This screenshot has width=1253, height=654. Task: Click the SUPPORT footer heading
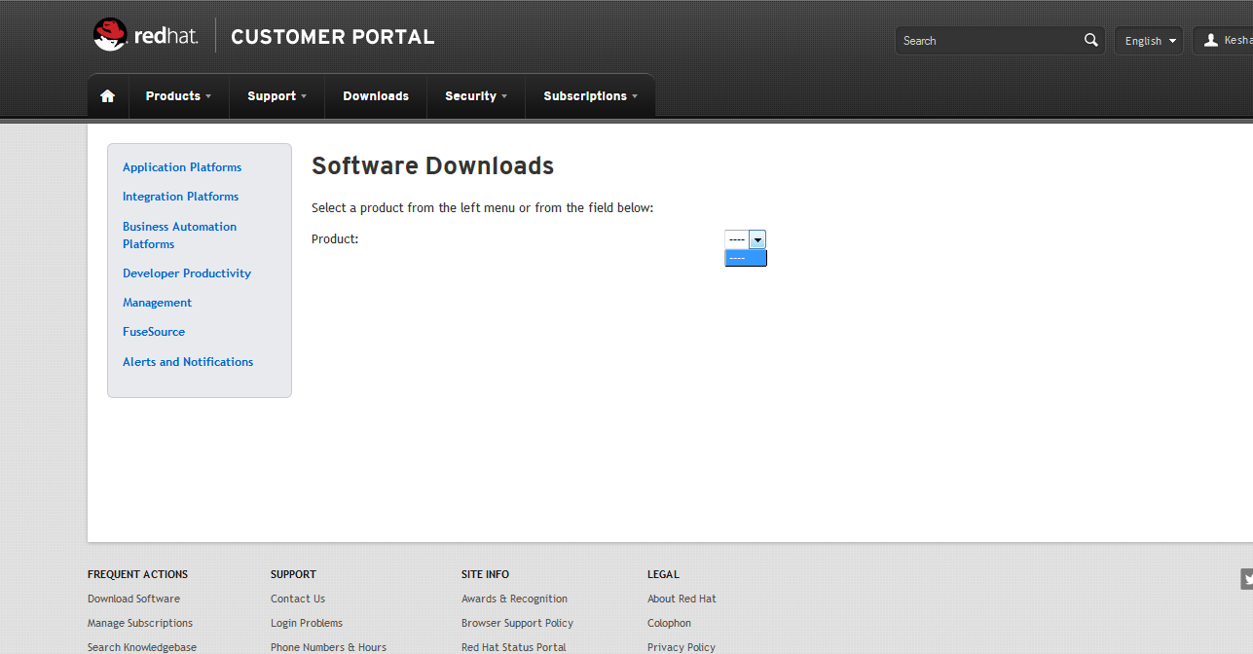[293, 574]
